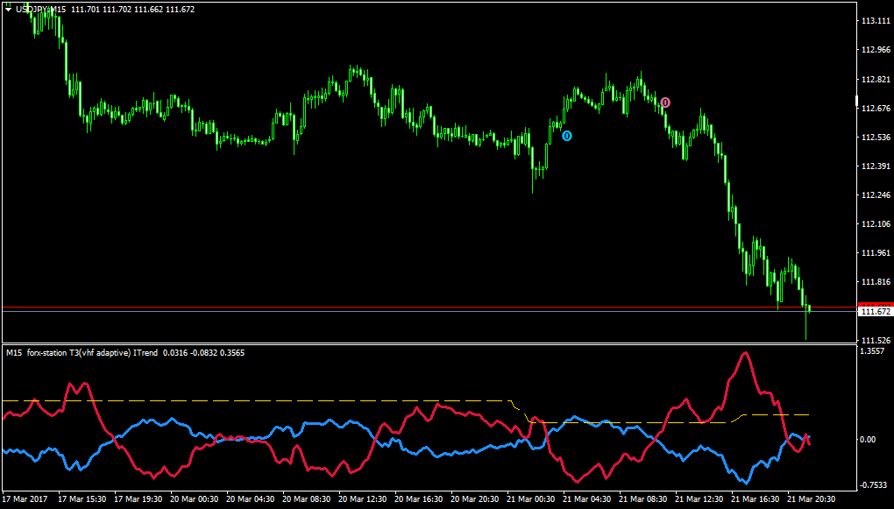894x509 pixels.
Task: Click the 17 Mar 19:30 time label
Action: tap(137, 498)
